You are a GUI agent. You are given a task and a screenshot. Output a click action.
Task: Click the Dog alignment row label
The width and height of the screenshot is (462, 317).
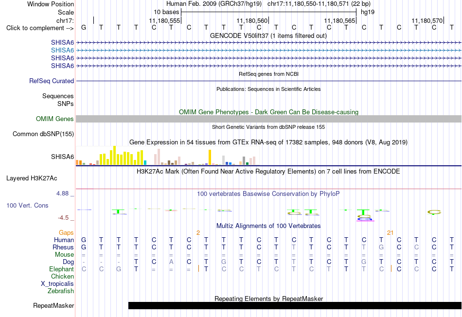(x=69, y=262)
